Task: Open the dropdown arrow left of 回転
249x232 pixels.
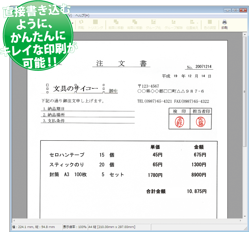Action: (x=73, y=23)
